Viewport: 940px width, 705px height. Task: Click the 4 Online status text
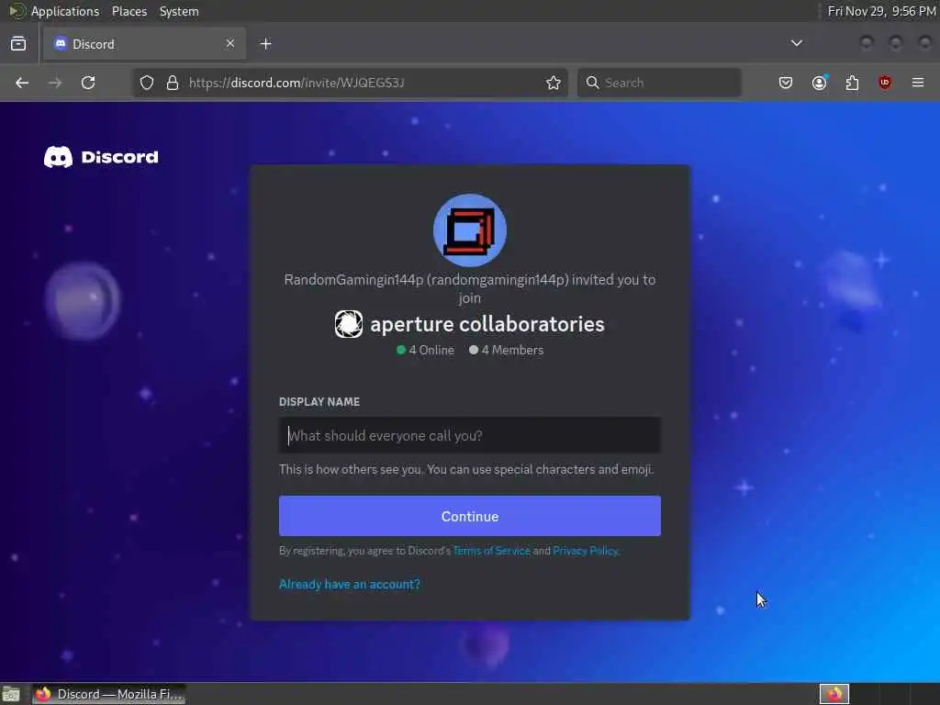[431, 350]
